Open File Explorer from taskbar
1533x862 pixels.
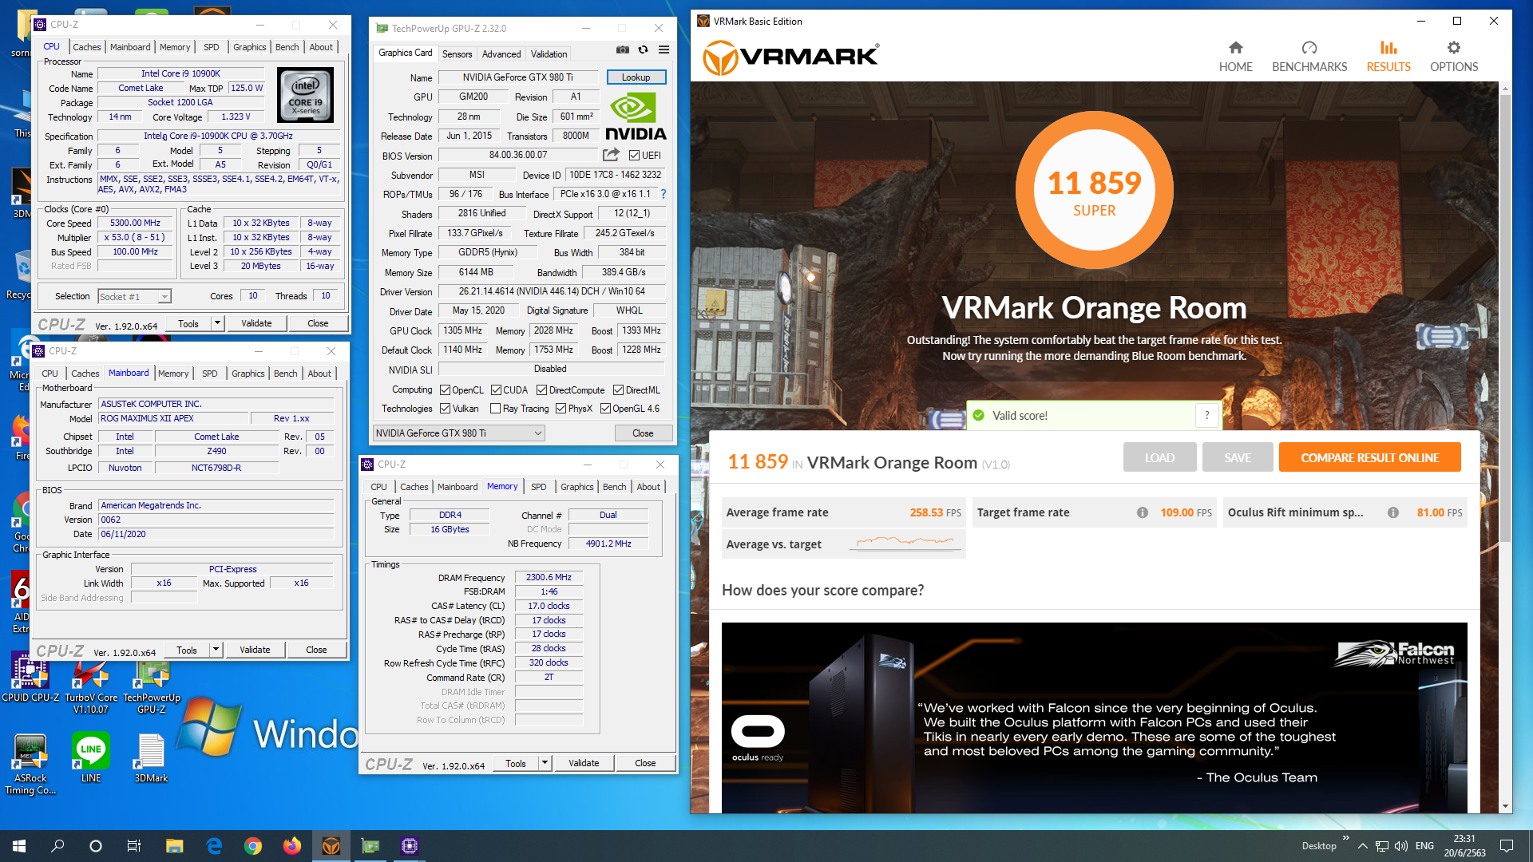click(174, 846)
